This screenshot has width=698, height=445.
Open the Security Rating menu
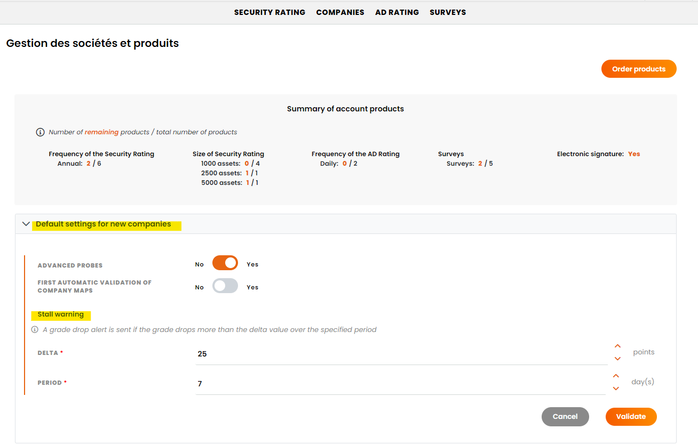pyautogui.click(x=269, y=12)
